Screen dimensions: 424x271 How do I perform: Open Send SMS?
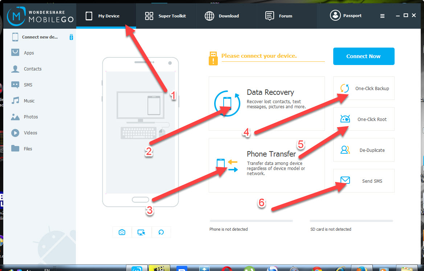(364, 181)
